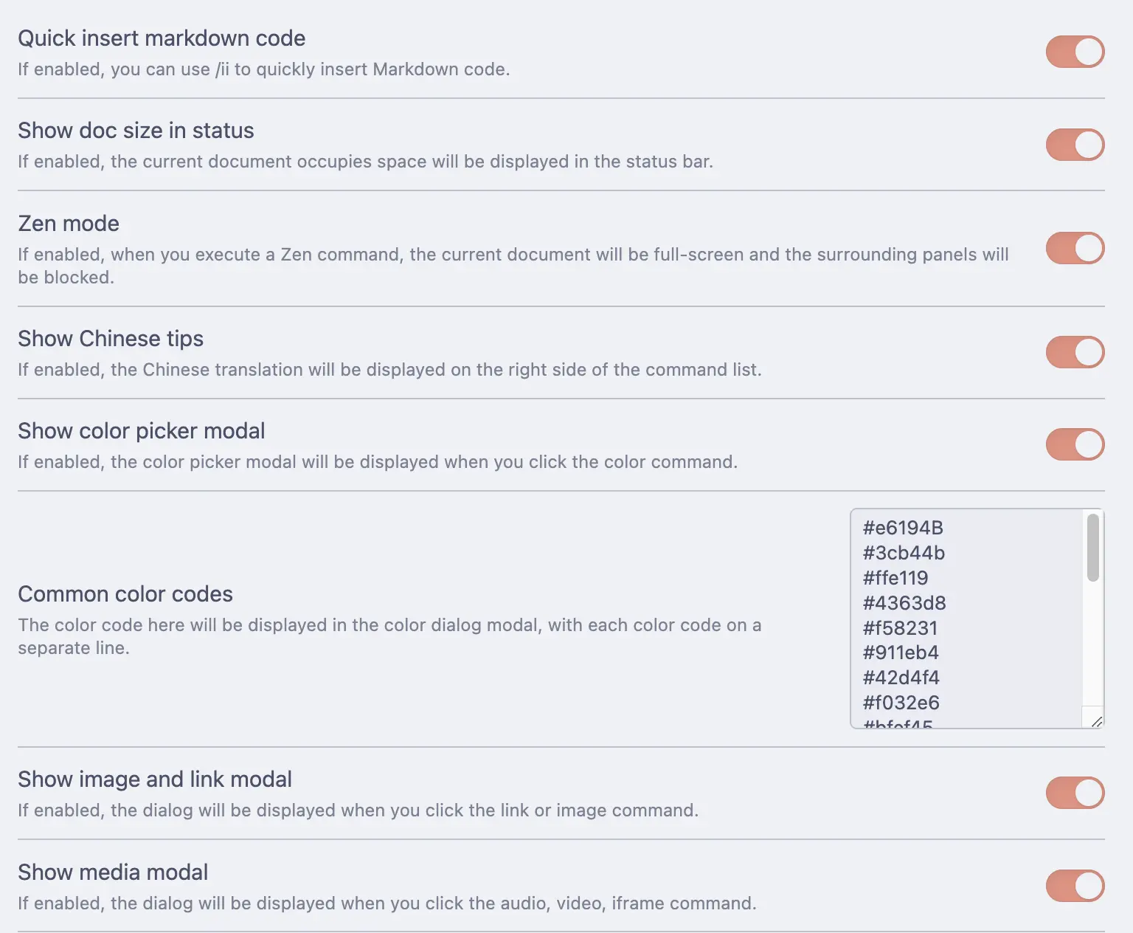1133x933 pixels.
Task: Disable the Quick insert markdown code toggle
Action: [x=1075, y=52]
